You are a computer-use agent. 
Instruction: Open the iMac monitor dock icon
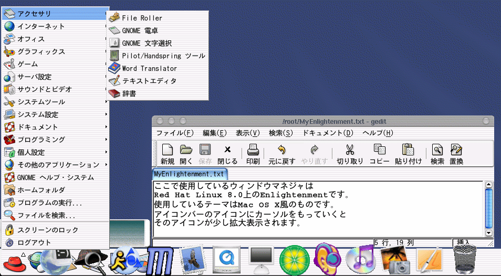pos(262,260)
